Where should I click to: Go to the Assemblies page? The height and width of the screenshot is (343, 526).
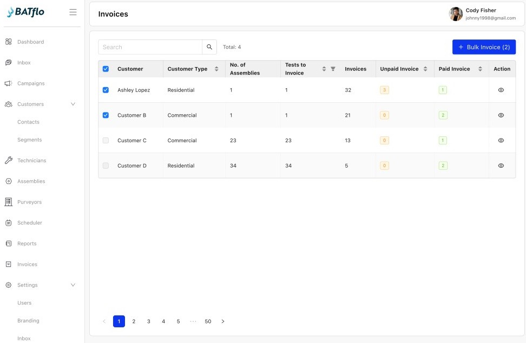[31, 181]
